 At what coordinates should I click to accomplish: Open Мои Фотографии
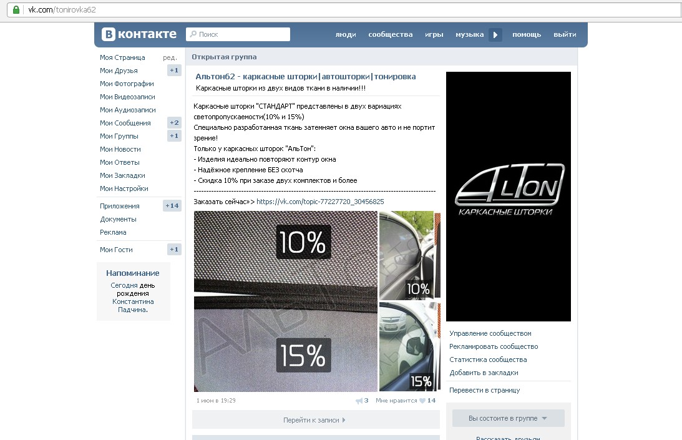point(127,84)
